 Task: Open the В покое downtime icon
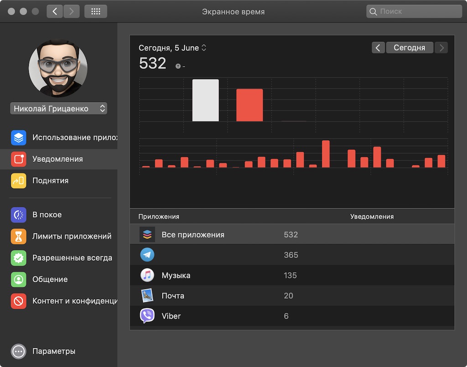18,215
